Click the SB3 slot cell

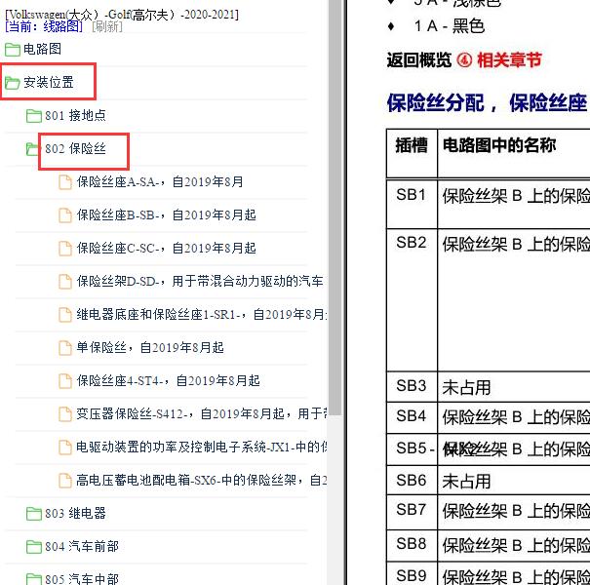[x=412, y=387]
